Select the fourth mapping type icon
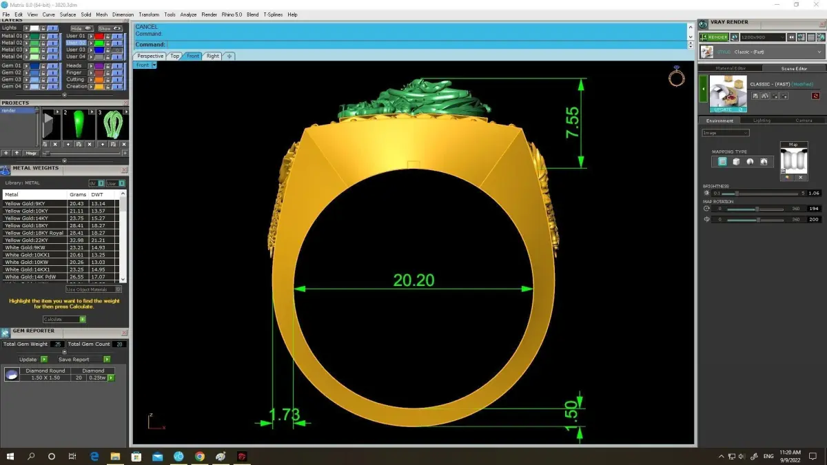 (x=764, y=162)
